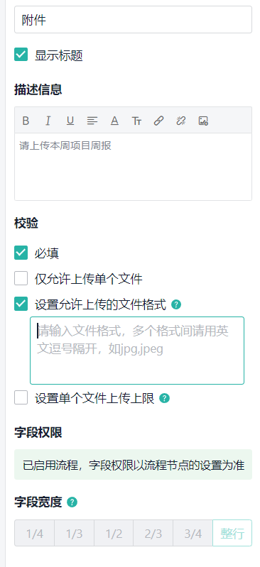Open font color picker in toolbar

(114, 121)
